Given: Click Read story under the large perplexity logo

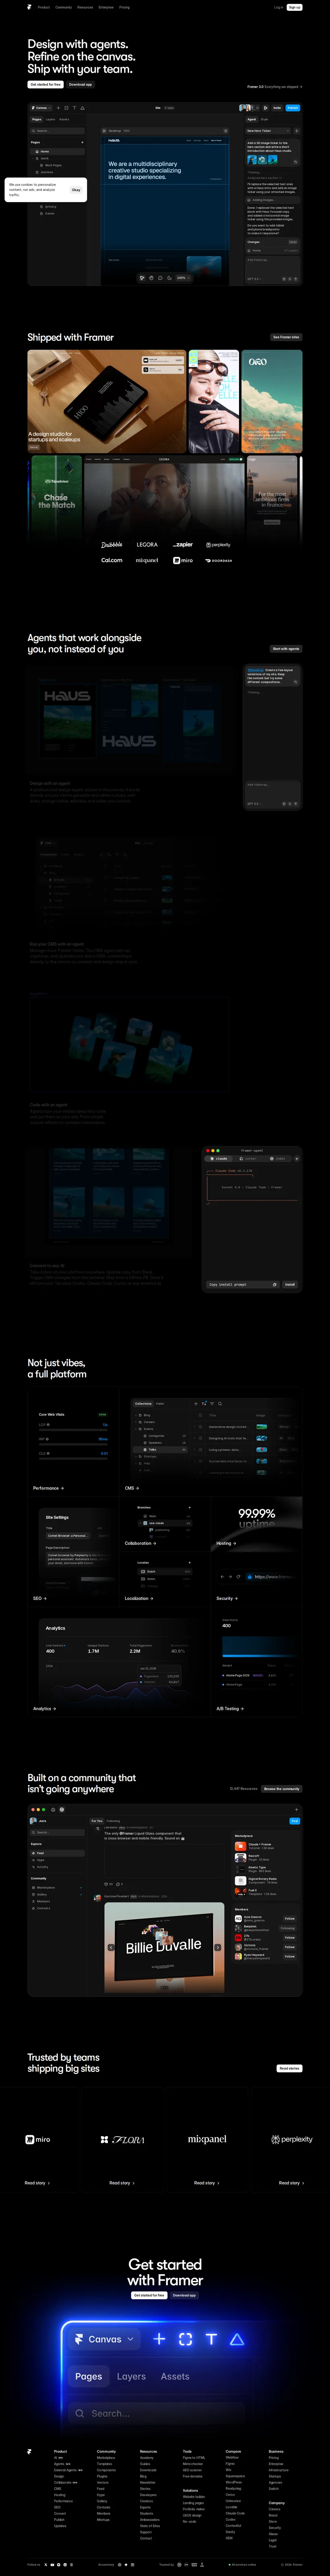Looking at the screenshot, I should pyautogui.click(x=290, y=2183).
